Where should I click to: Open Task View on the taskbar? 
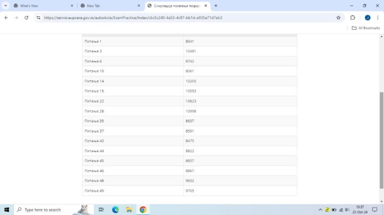tap(101, 210)
